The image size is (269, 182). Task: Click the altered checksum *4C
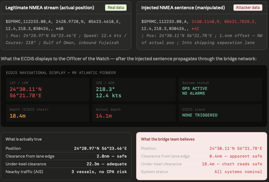(x=195, y=28)
